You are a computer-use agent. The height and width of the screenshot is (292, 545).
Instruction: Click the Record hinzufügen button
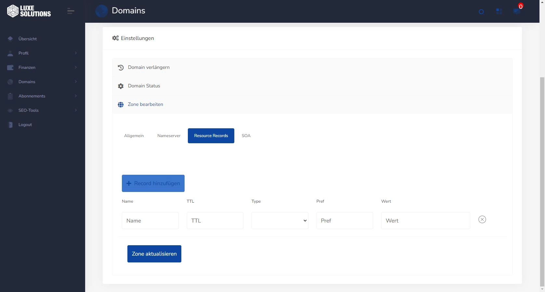pyautogui.click(x=153, y=184)
